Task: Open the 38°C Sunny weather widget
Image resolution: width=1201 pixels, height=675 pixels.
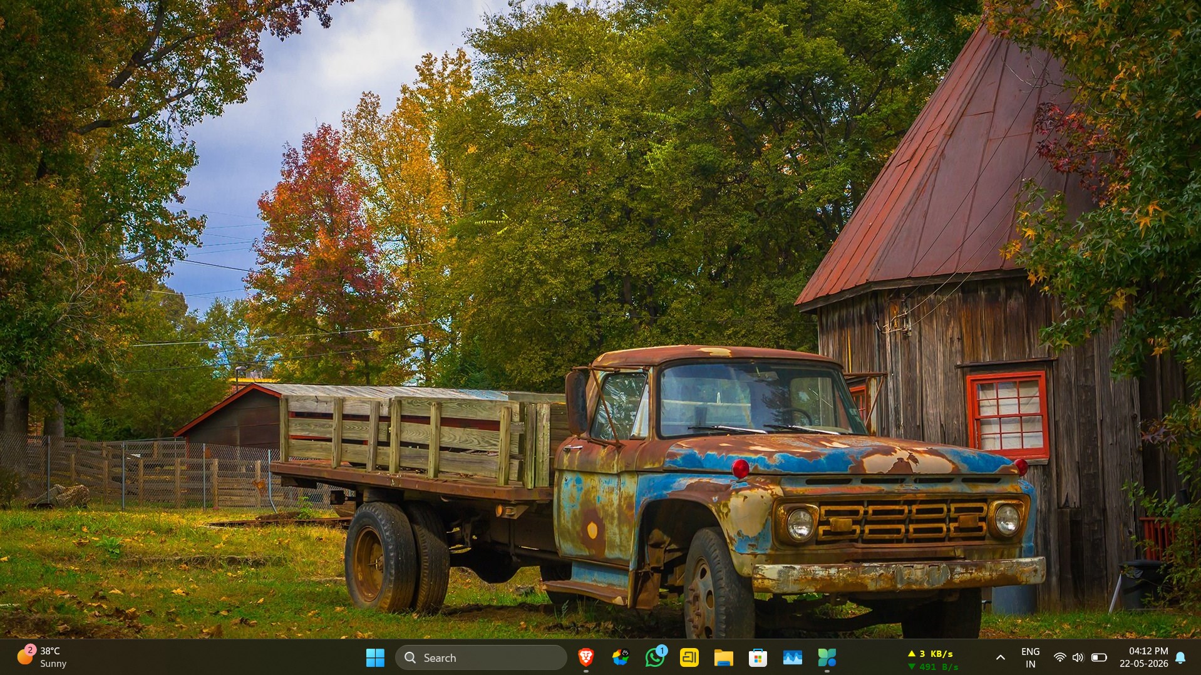Action: pyautogui.click(x=43, y=657)
